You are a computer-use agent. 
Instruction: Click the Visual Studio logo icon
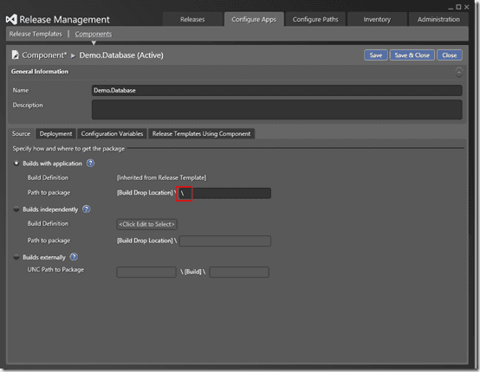click(x=11, y=20)
